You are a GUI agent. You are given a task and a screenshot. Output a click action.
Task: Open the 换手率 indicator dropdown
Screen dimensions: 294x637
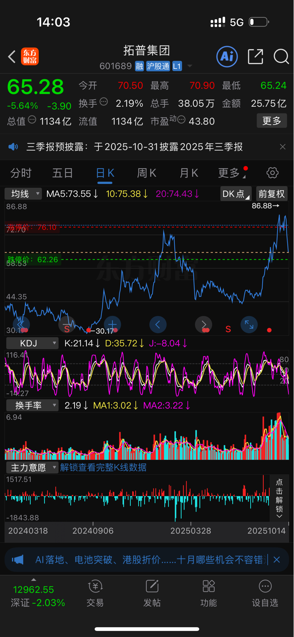tap(32, 405)
